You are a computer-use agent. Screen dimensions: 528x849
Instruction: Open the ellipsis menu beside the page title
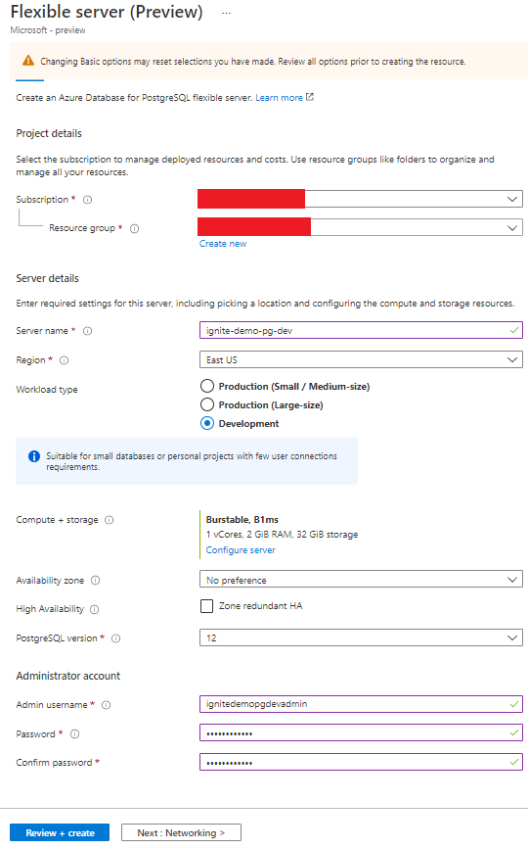click(227, 13)
